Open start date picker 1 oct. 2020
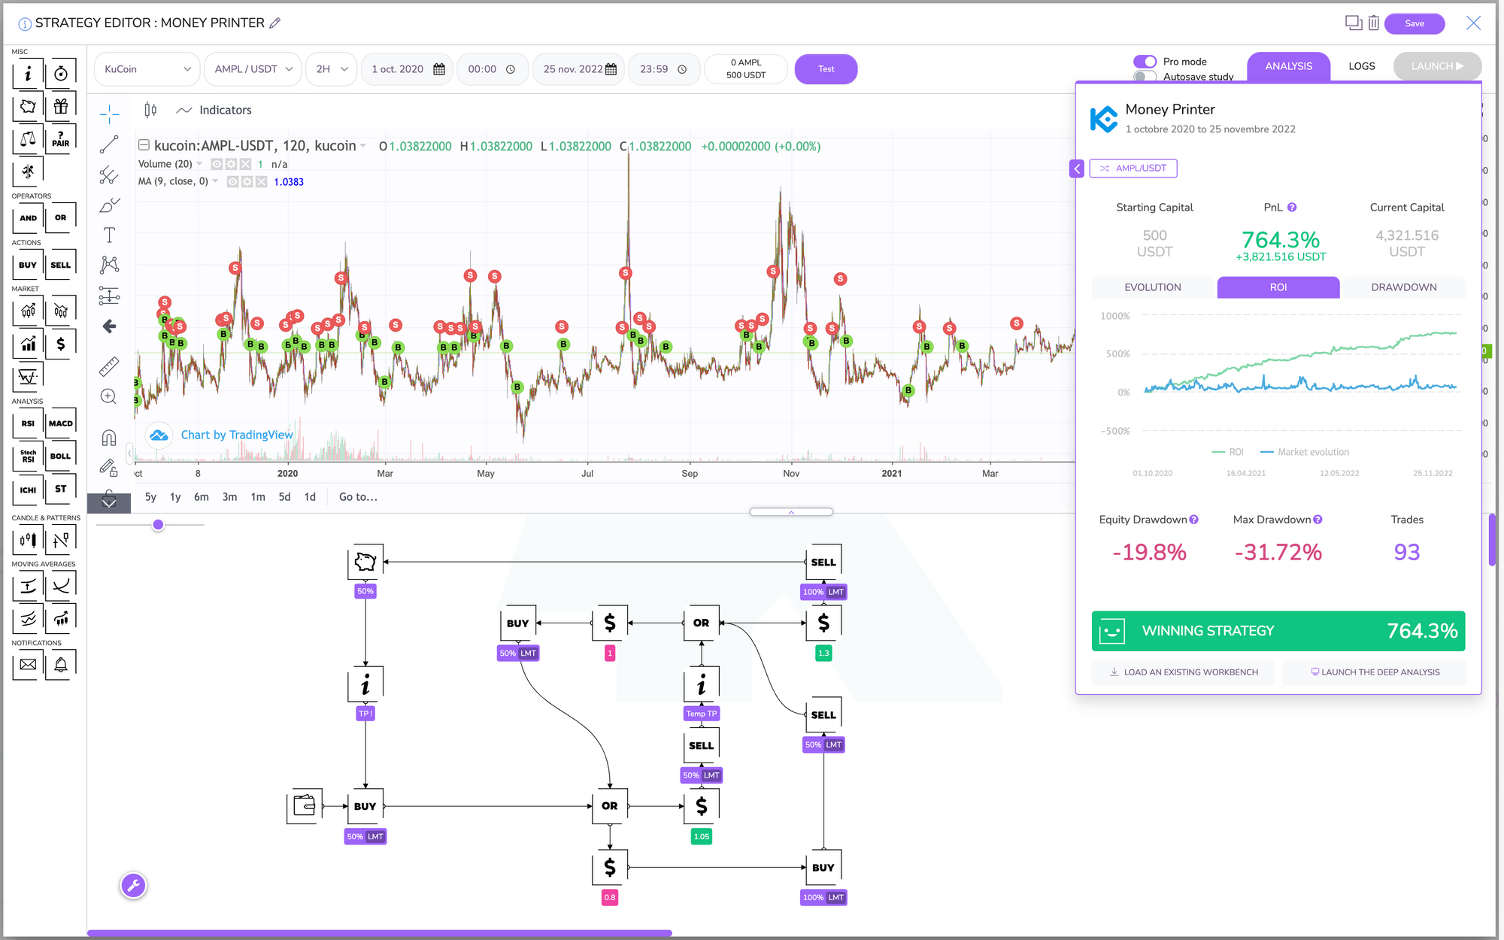Image resolution: width=1504 pixels, height=940 pixels. click(x=407, y=69)
